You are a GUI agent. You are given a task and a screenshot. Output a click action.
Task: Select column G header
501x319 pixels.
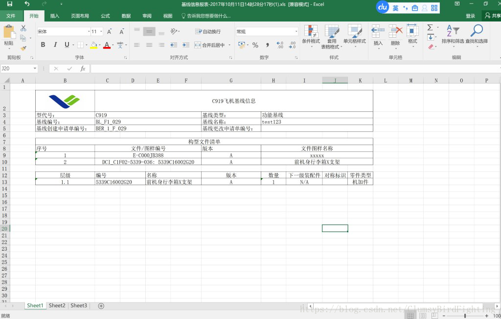(231, 81)
